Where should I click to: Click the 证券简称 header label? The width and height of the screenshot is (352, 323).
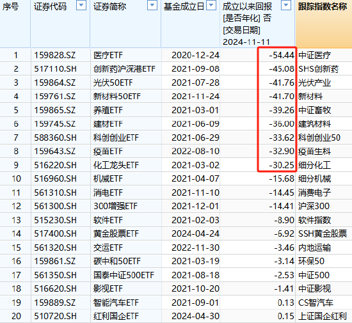[110, 7]
